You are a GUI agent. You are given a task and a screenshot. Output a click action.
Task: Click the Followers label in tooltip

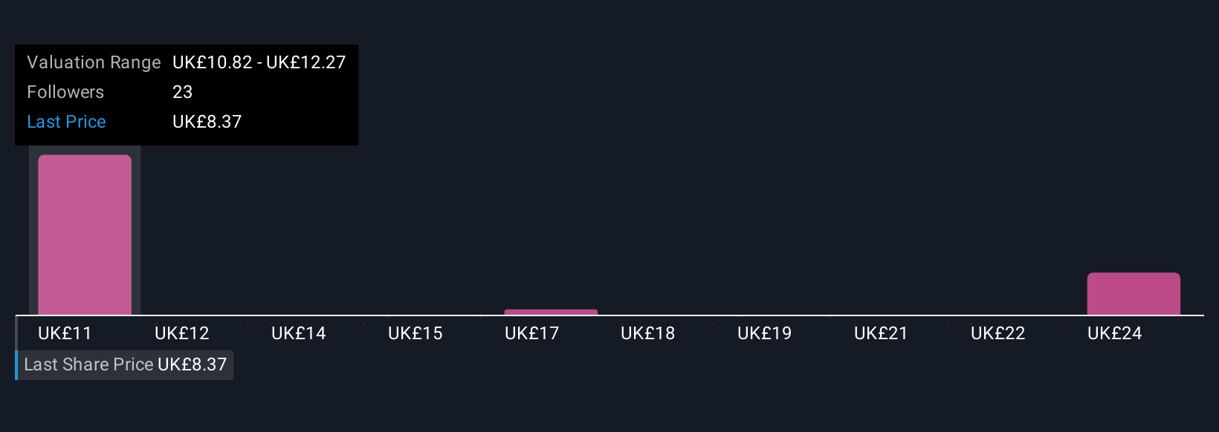pyautogui.click(x=65, y=92)
